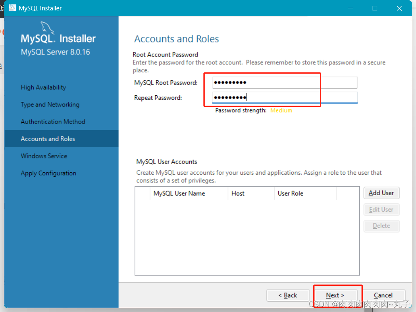Click the Delete user button
416x312 pixels.
click(381, 225)
